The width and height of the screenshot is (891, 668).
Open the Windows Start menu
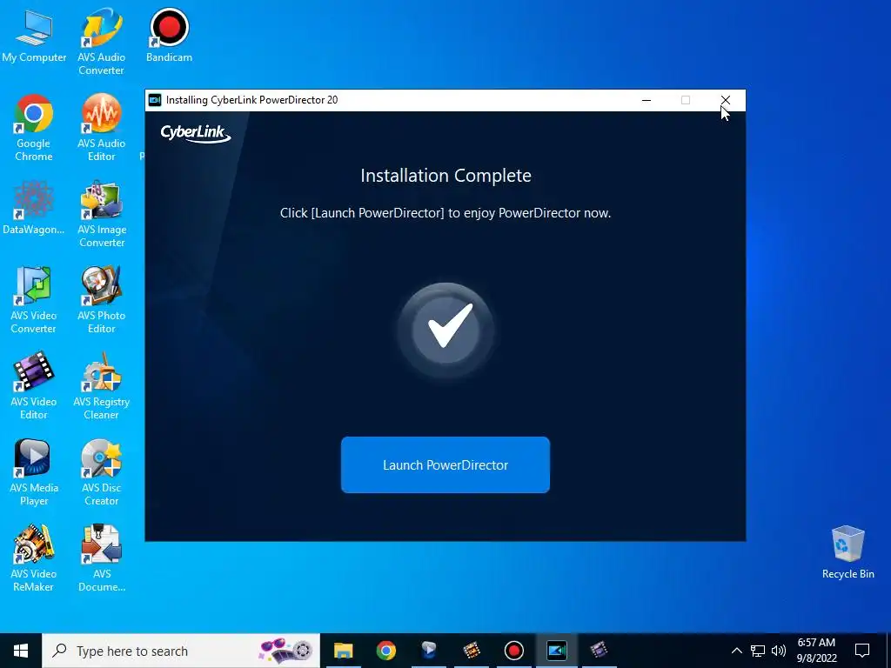click(21, 651)
